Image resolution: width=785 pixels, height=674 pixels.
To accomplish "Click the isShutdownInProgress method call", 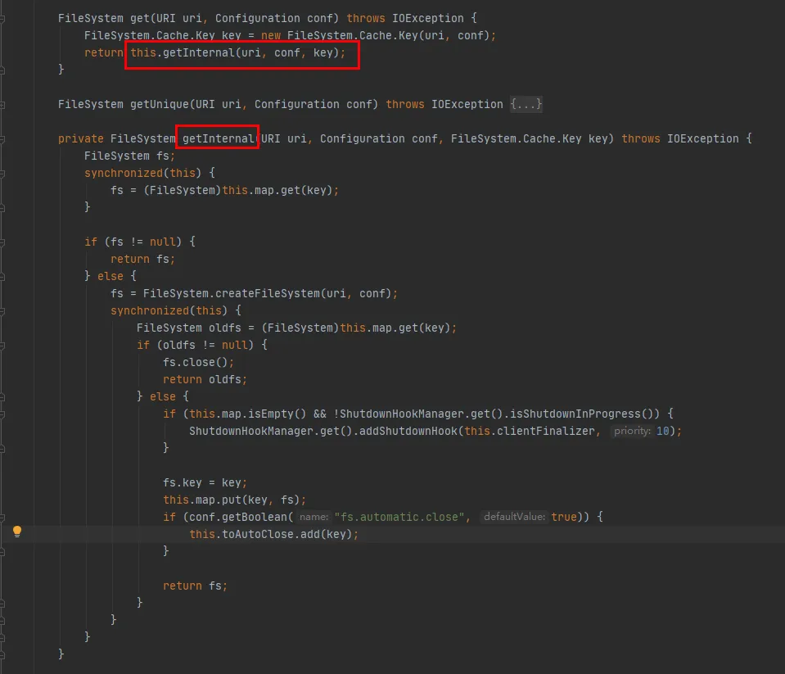I will (x=575, y=414).
